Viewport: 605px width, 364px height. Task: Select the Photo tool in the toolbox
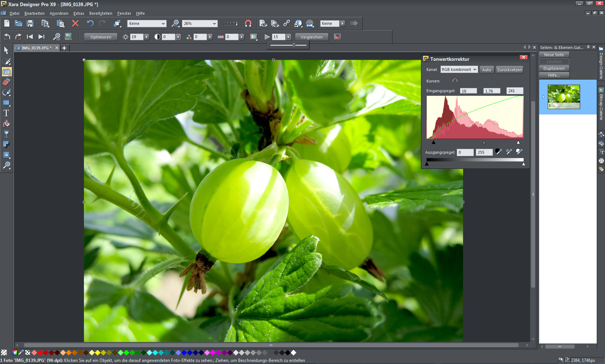coord(6,72)
